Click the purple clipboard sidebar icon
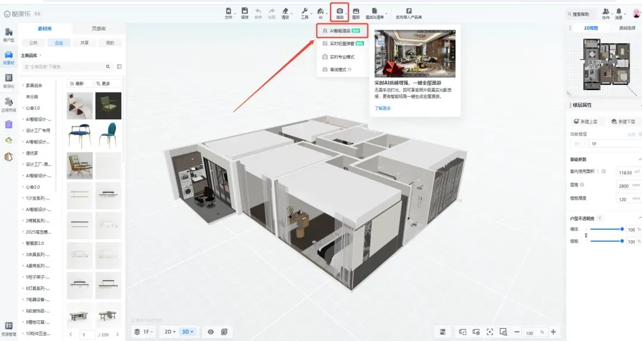The width and height of the screenshot is (642, 341). coord(8,124)
